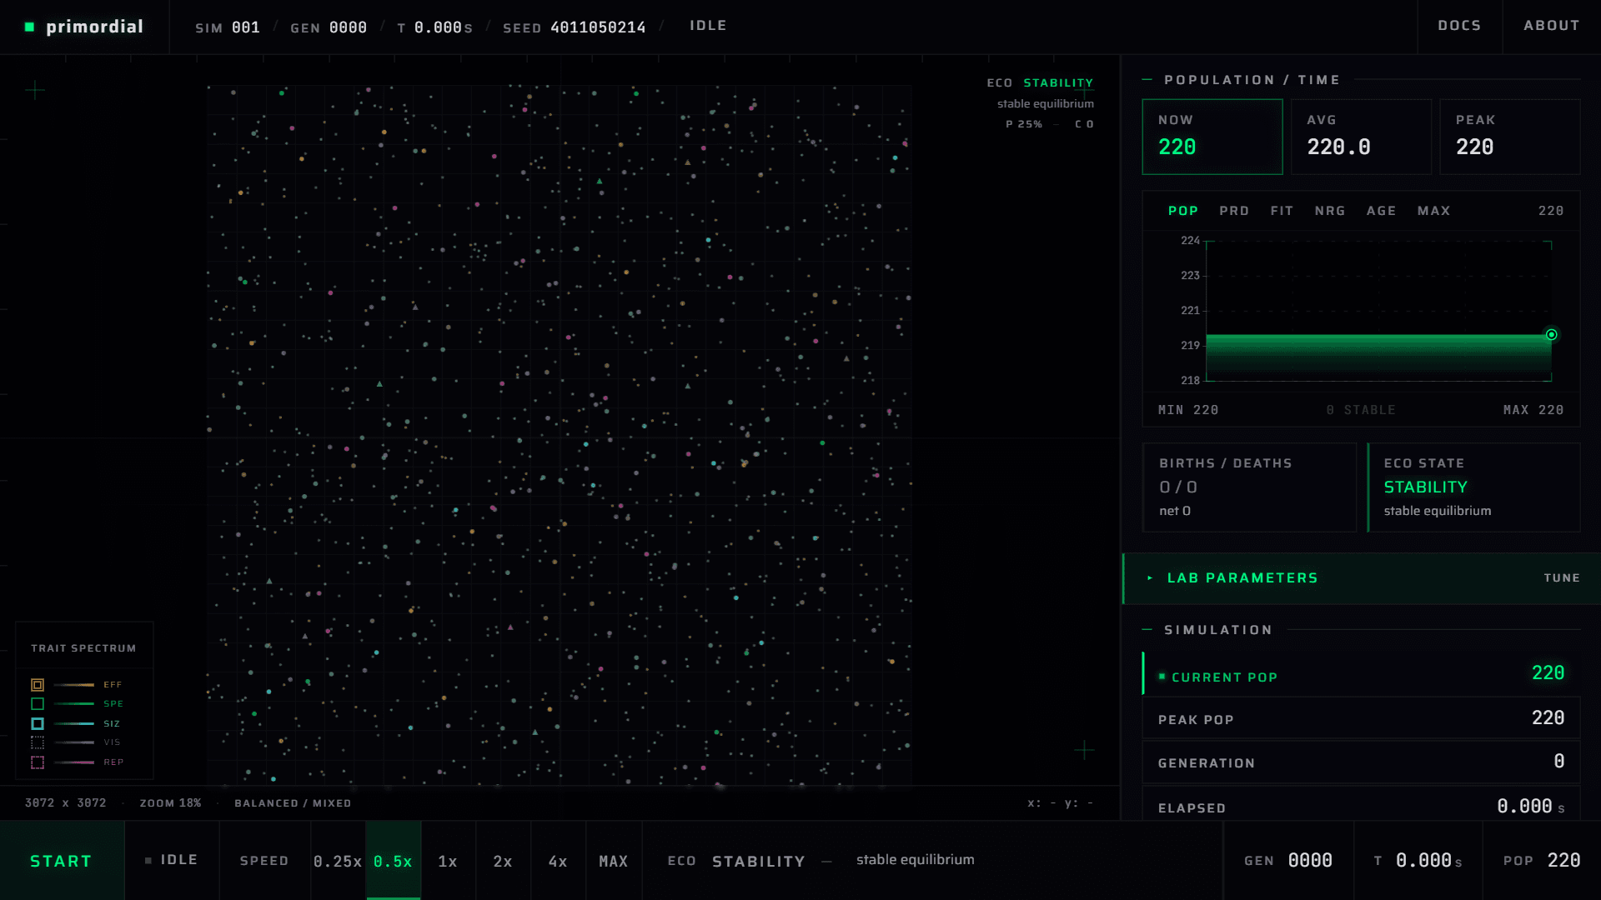
Task: Click the SEED 4011050214 value
Action: point(574,27)
